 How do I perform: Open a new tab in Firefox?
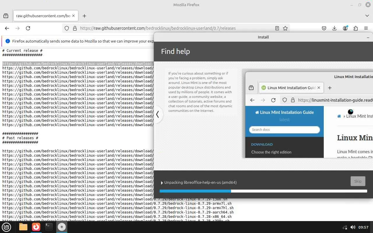[x=84, y=16]
